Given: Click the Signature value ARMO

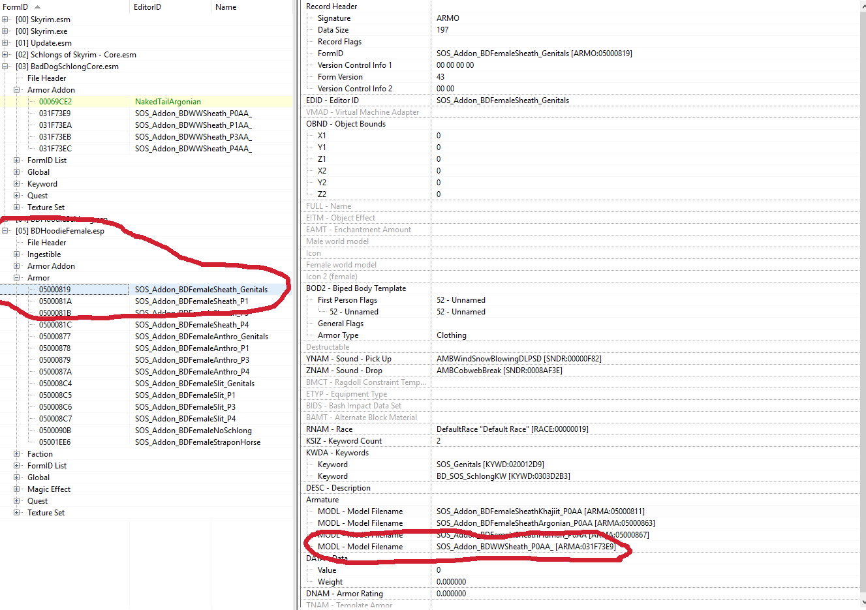Looking at the screenshot, I should coord(448,18).
